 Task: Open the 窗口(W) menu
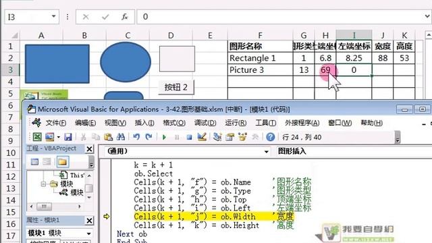coord(340,123)
